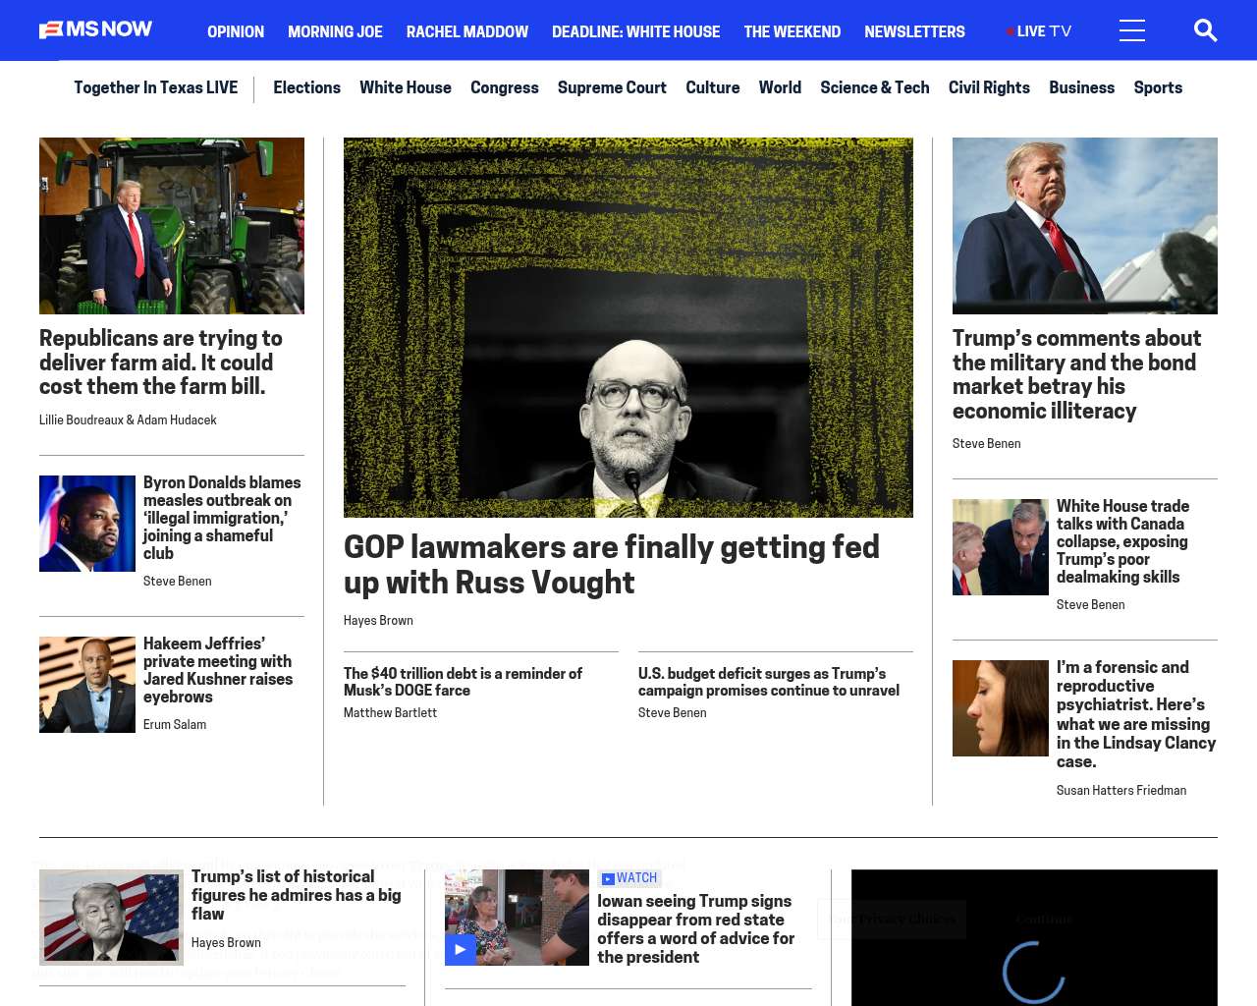1257x1006 pixels.
Task: Open the hamburger menu icon
Action: [1132, 30]
